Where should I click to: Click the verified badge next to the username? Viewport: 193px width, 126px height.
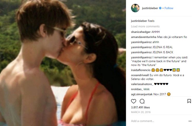[160, 8]
